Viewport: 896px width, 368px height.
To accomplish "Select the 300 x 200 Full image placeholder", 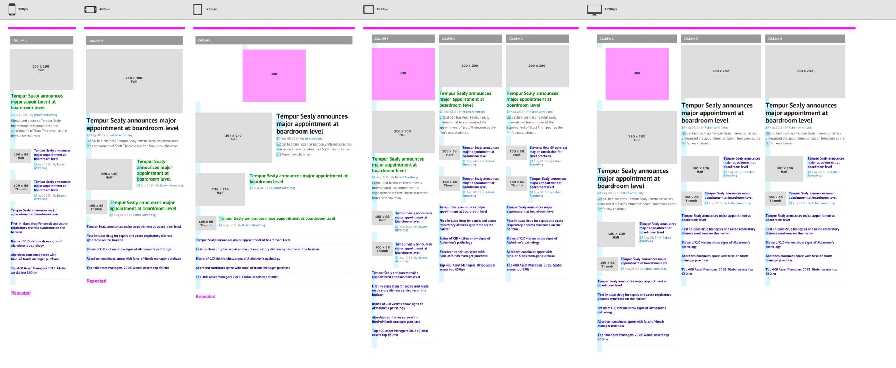I will pos(403,132).
